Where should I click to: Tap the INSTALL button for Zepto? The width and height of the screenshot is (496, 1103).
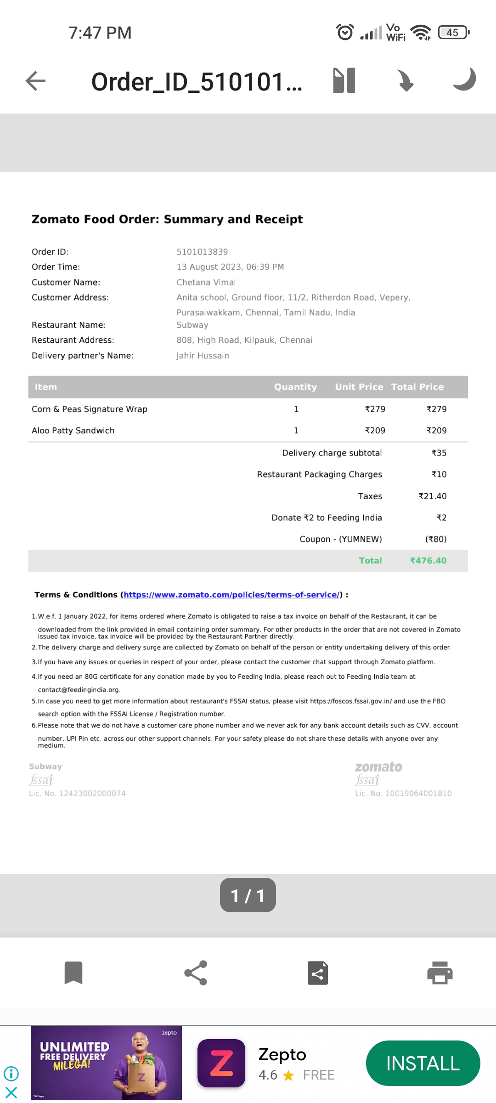pyautogui.click(x=422, y=1063)
